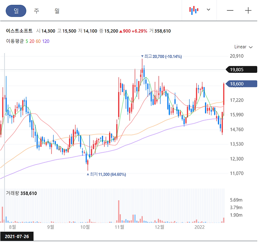Click the 19,805 crosshair price label

click(241, 69)
